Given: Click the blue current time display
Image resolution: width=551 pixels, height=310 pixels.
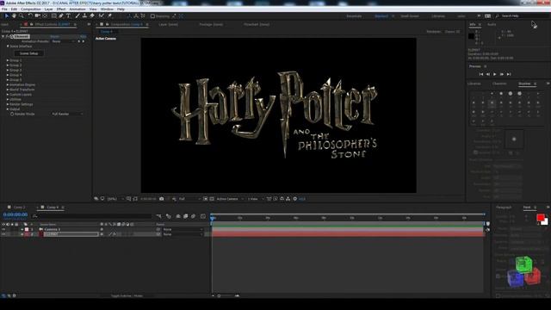Looking at the screenshot, I should (15, 214).
